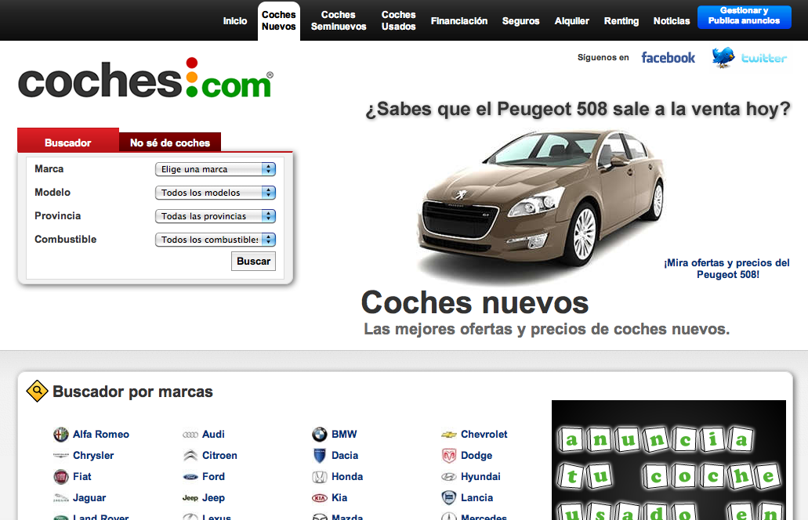
Task: Open the Marca dropdown list
Action: (215, 169)
